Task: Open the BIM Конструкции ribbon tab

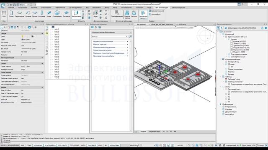Action: coord(179,7)
